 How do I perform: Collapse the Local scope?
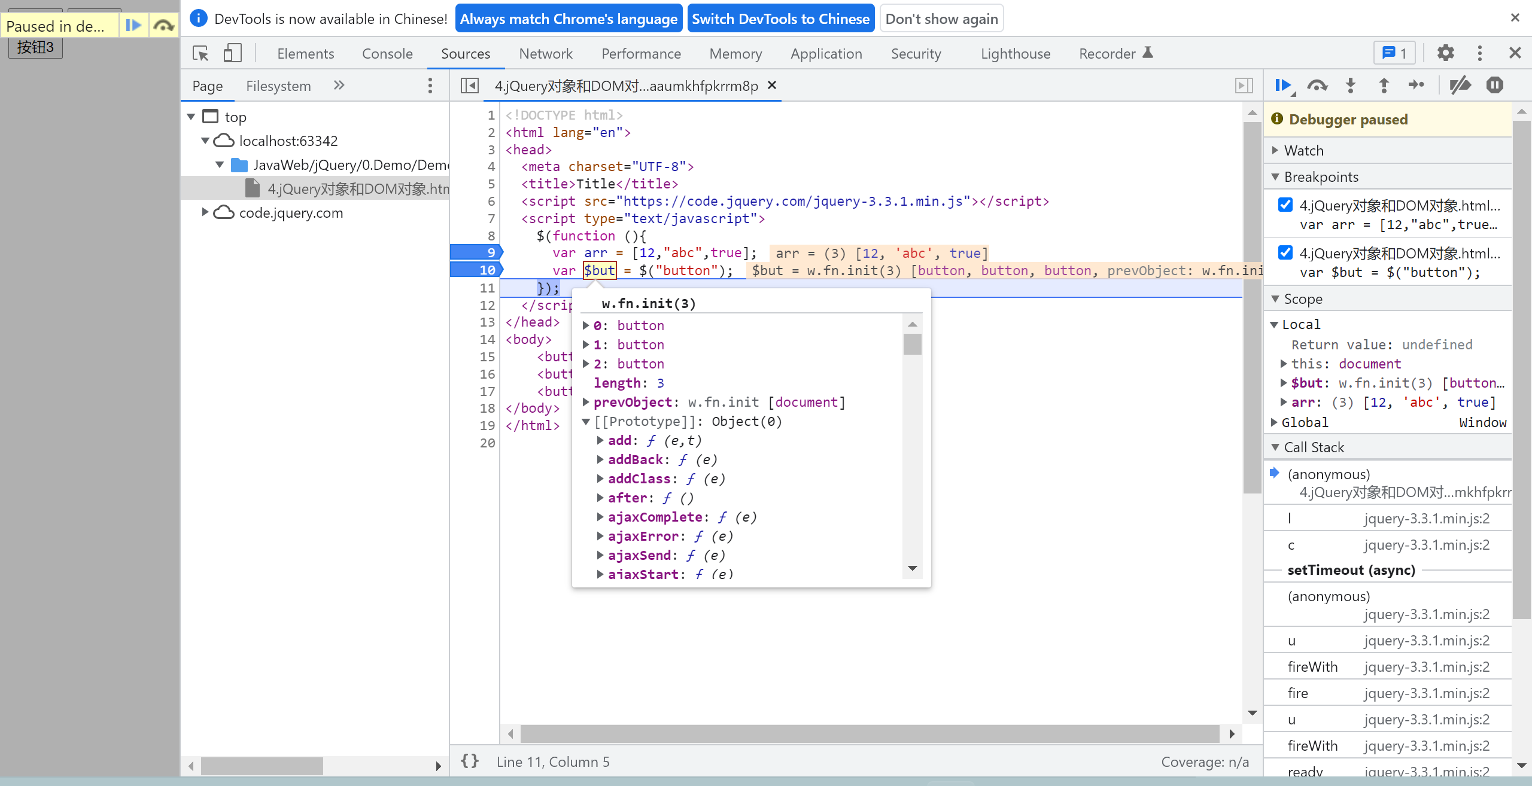coord(1274,324)
